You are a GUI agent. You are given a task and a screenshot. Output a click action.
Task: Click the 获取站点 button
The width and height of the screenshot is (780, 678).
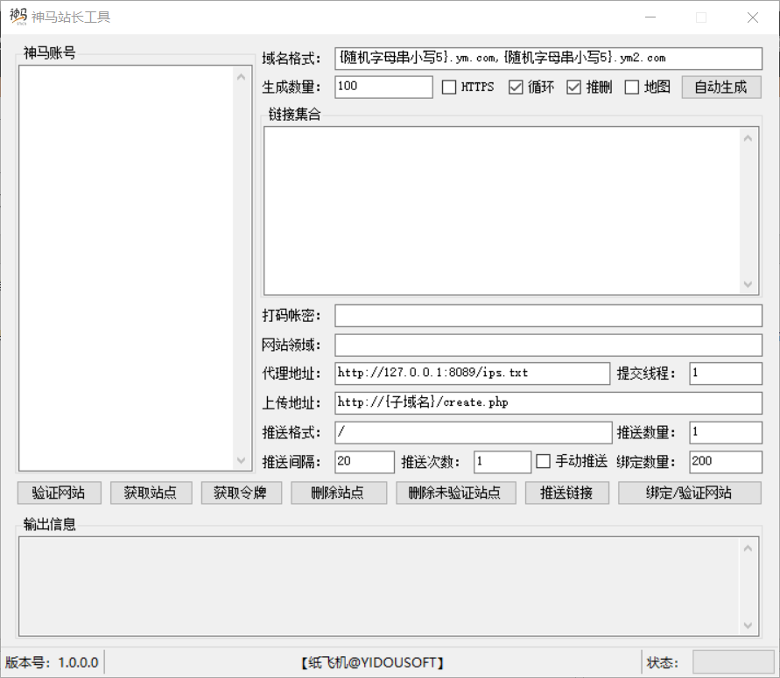pos(151,493)
